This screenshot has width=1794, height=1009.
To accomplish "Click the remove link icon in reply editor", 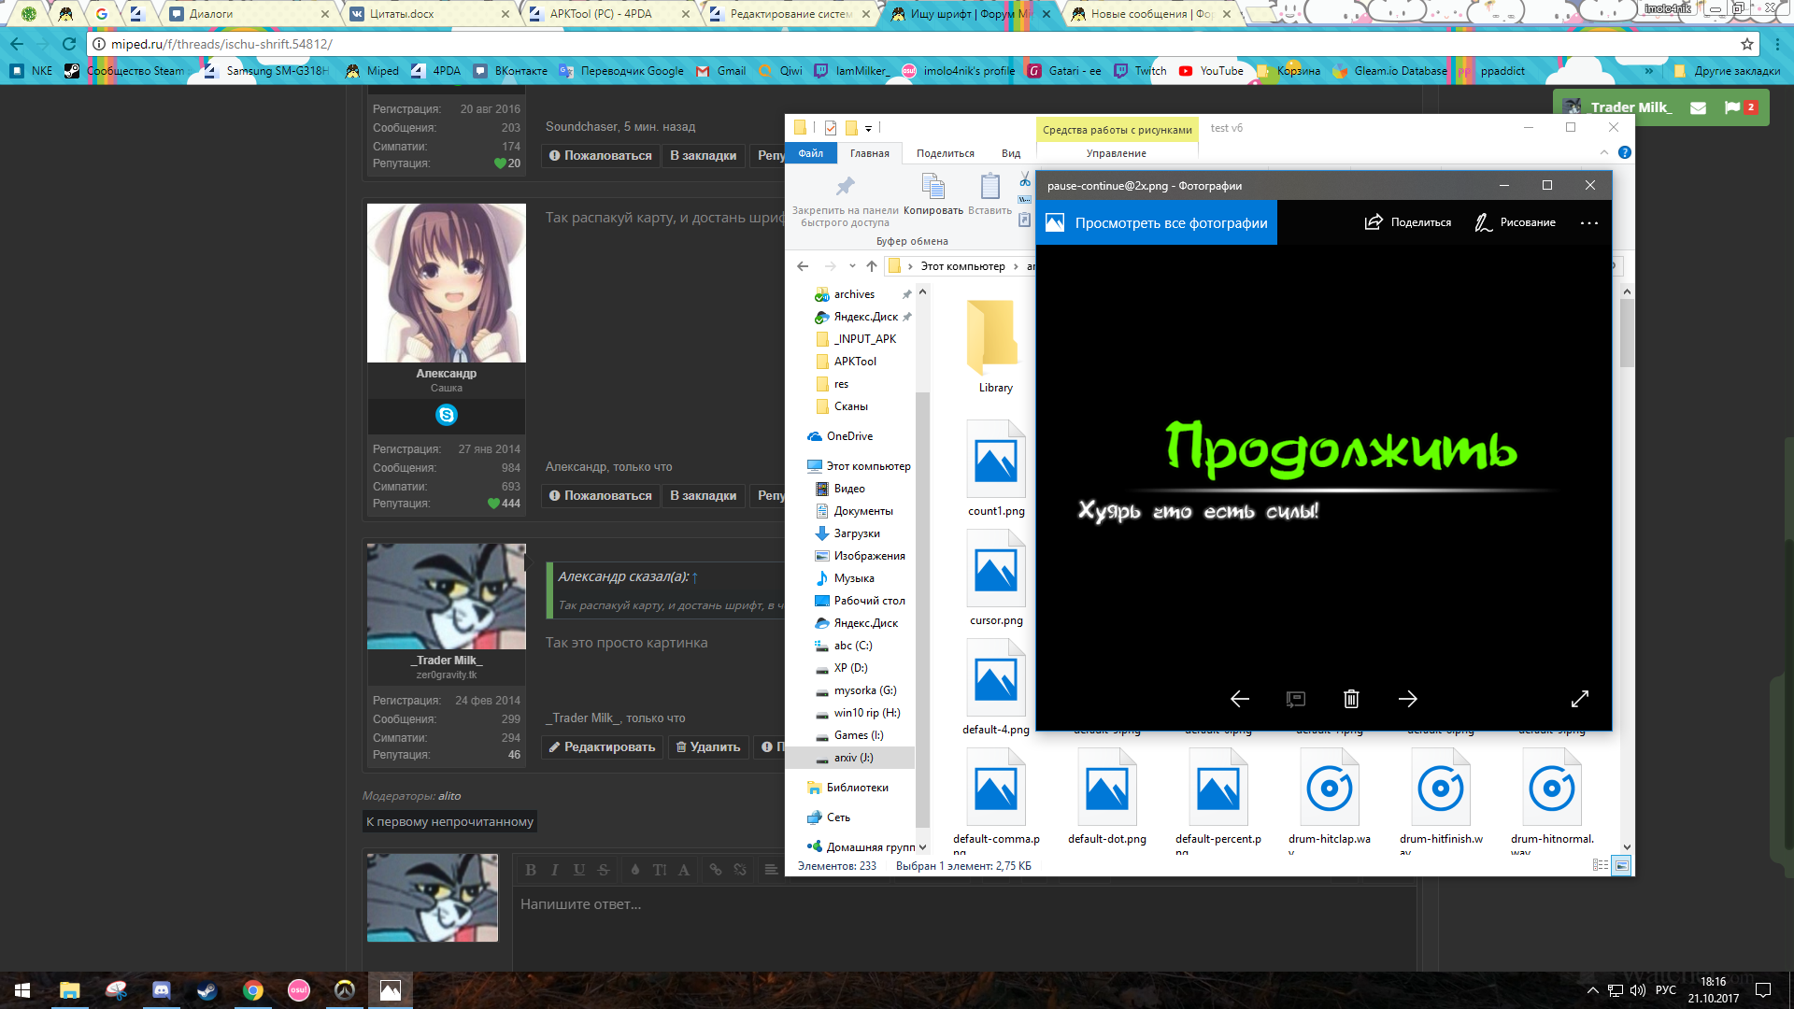I will point(740,870).
